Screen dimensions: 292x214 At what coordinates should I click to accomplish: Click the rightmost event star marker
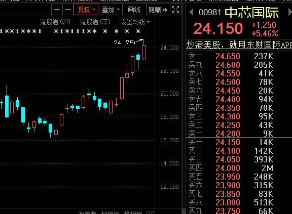click(138, 31)
